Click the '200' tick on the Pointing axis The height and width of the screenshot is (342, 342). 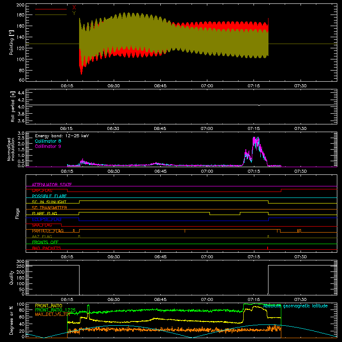tap(20, 5)
